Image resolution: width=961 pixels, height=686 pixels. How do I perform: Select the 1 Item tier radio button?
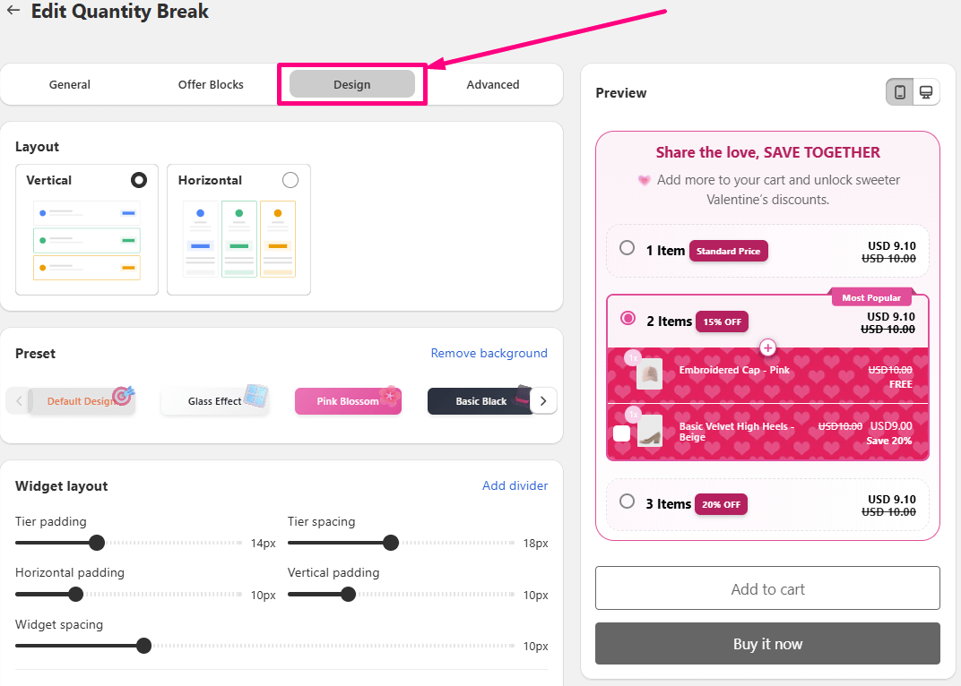627,248
